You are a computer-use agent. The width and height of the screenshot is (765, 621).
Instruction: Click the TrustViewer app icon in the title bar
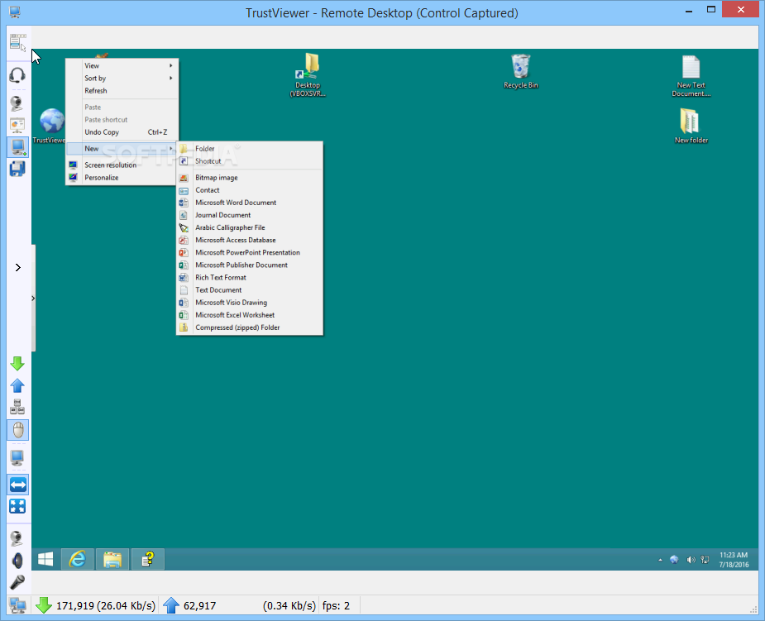pyautogui.click(x=15, y=12)
